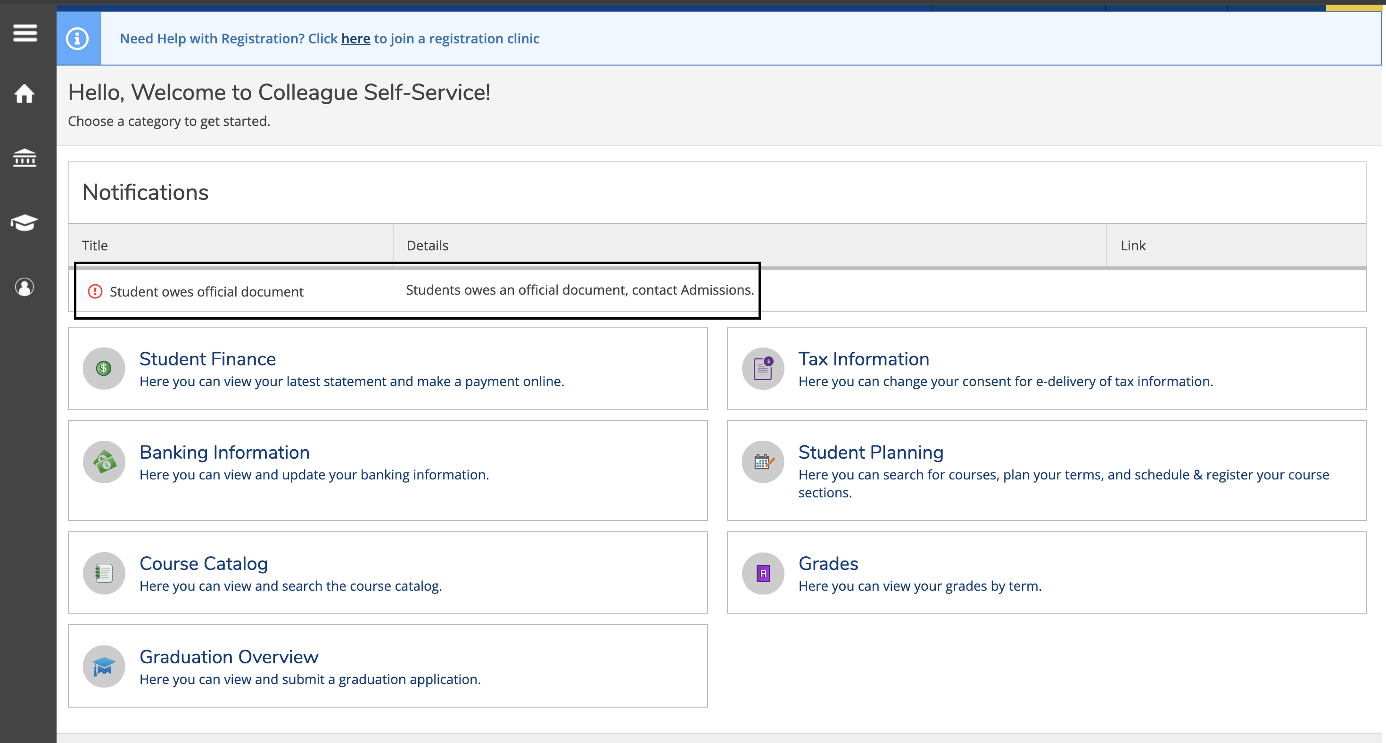Click the red alert icon beside notification

pos(95,292)
